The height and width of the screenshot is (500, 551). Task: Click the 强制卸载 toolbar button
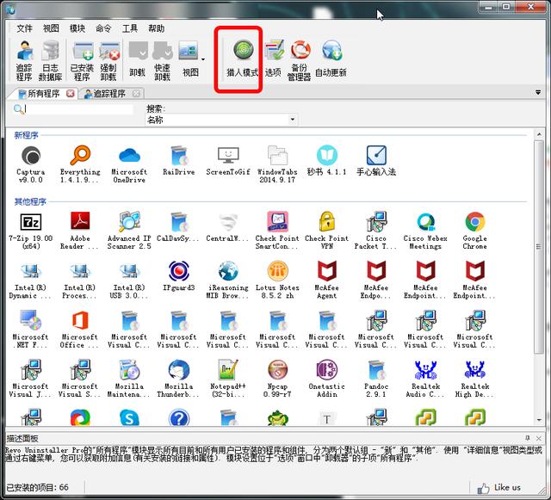point(108,61)
